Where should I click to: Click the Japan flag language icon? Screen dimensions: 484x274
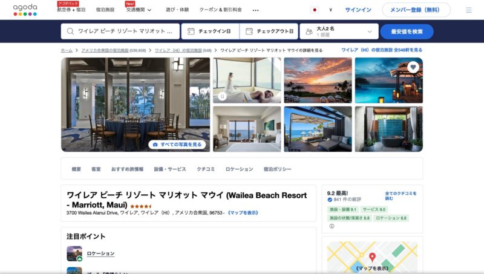tap(314, 10)
